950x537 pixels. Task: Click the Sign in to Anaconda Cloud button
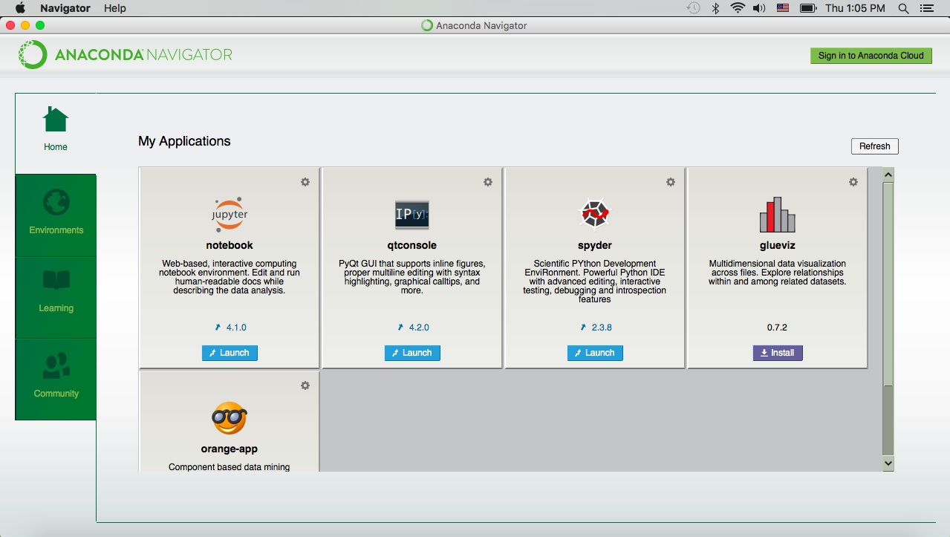coord(871,56)
